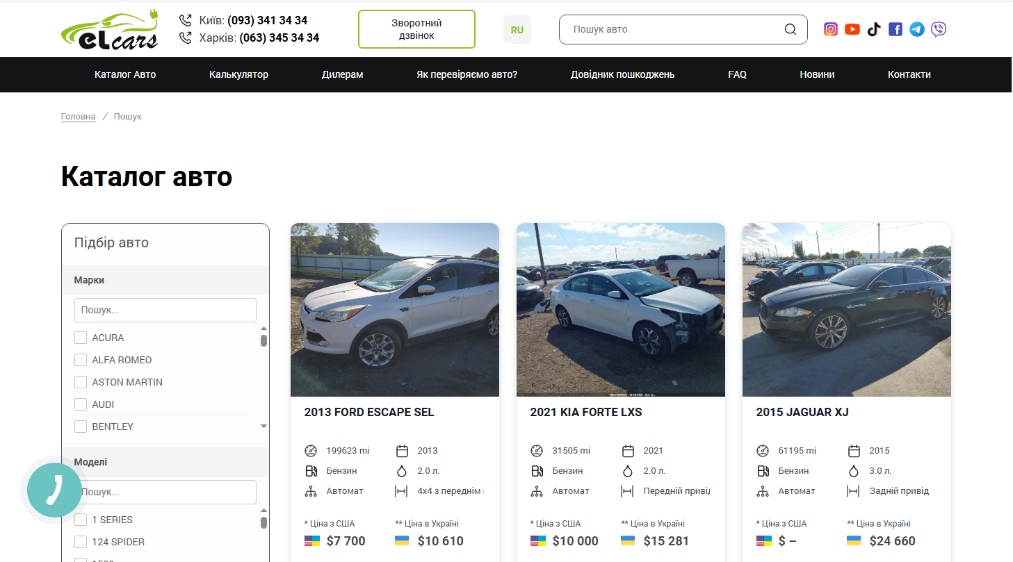Open the Kia Forte car photo

coord(621,310)
